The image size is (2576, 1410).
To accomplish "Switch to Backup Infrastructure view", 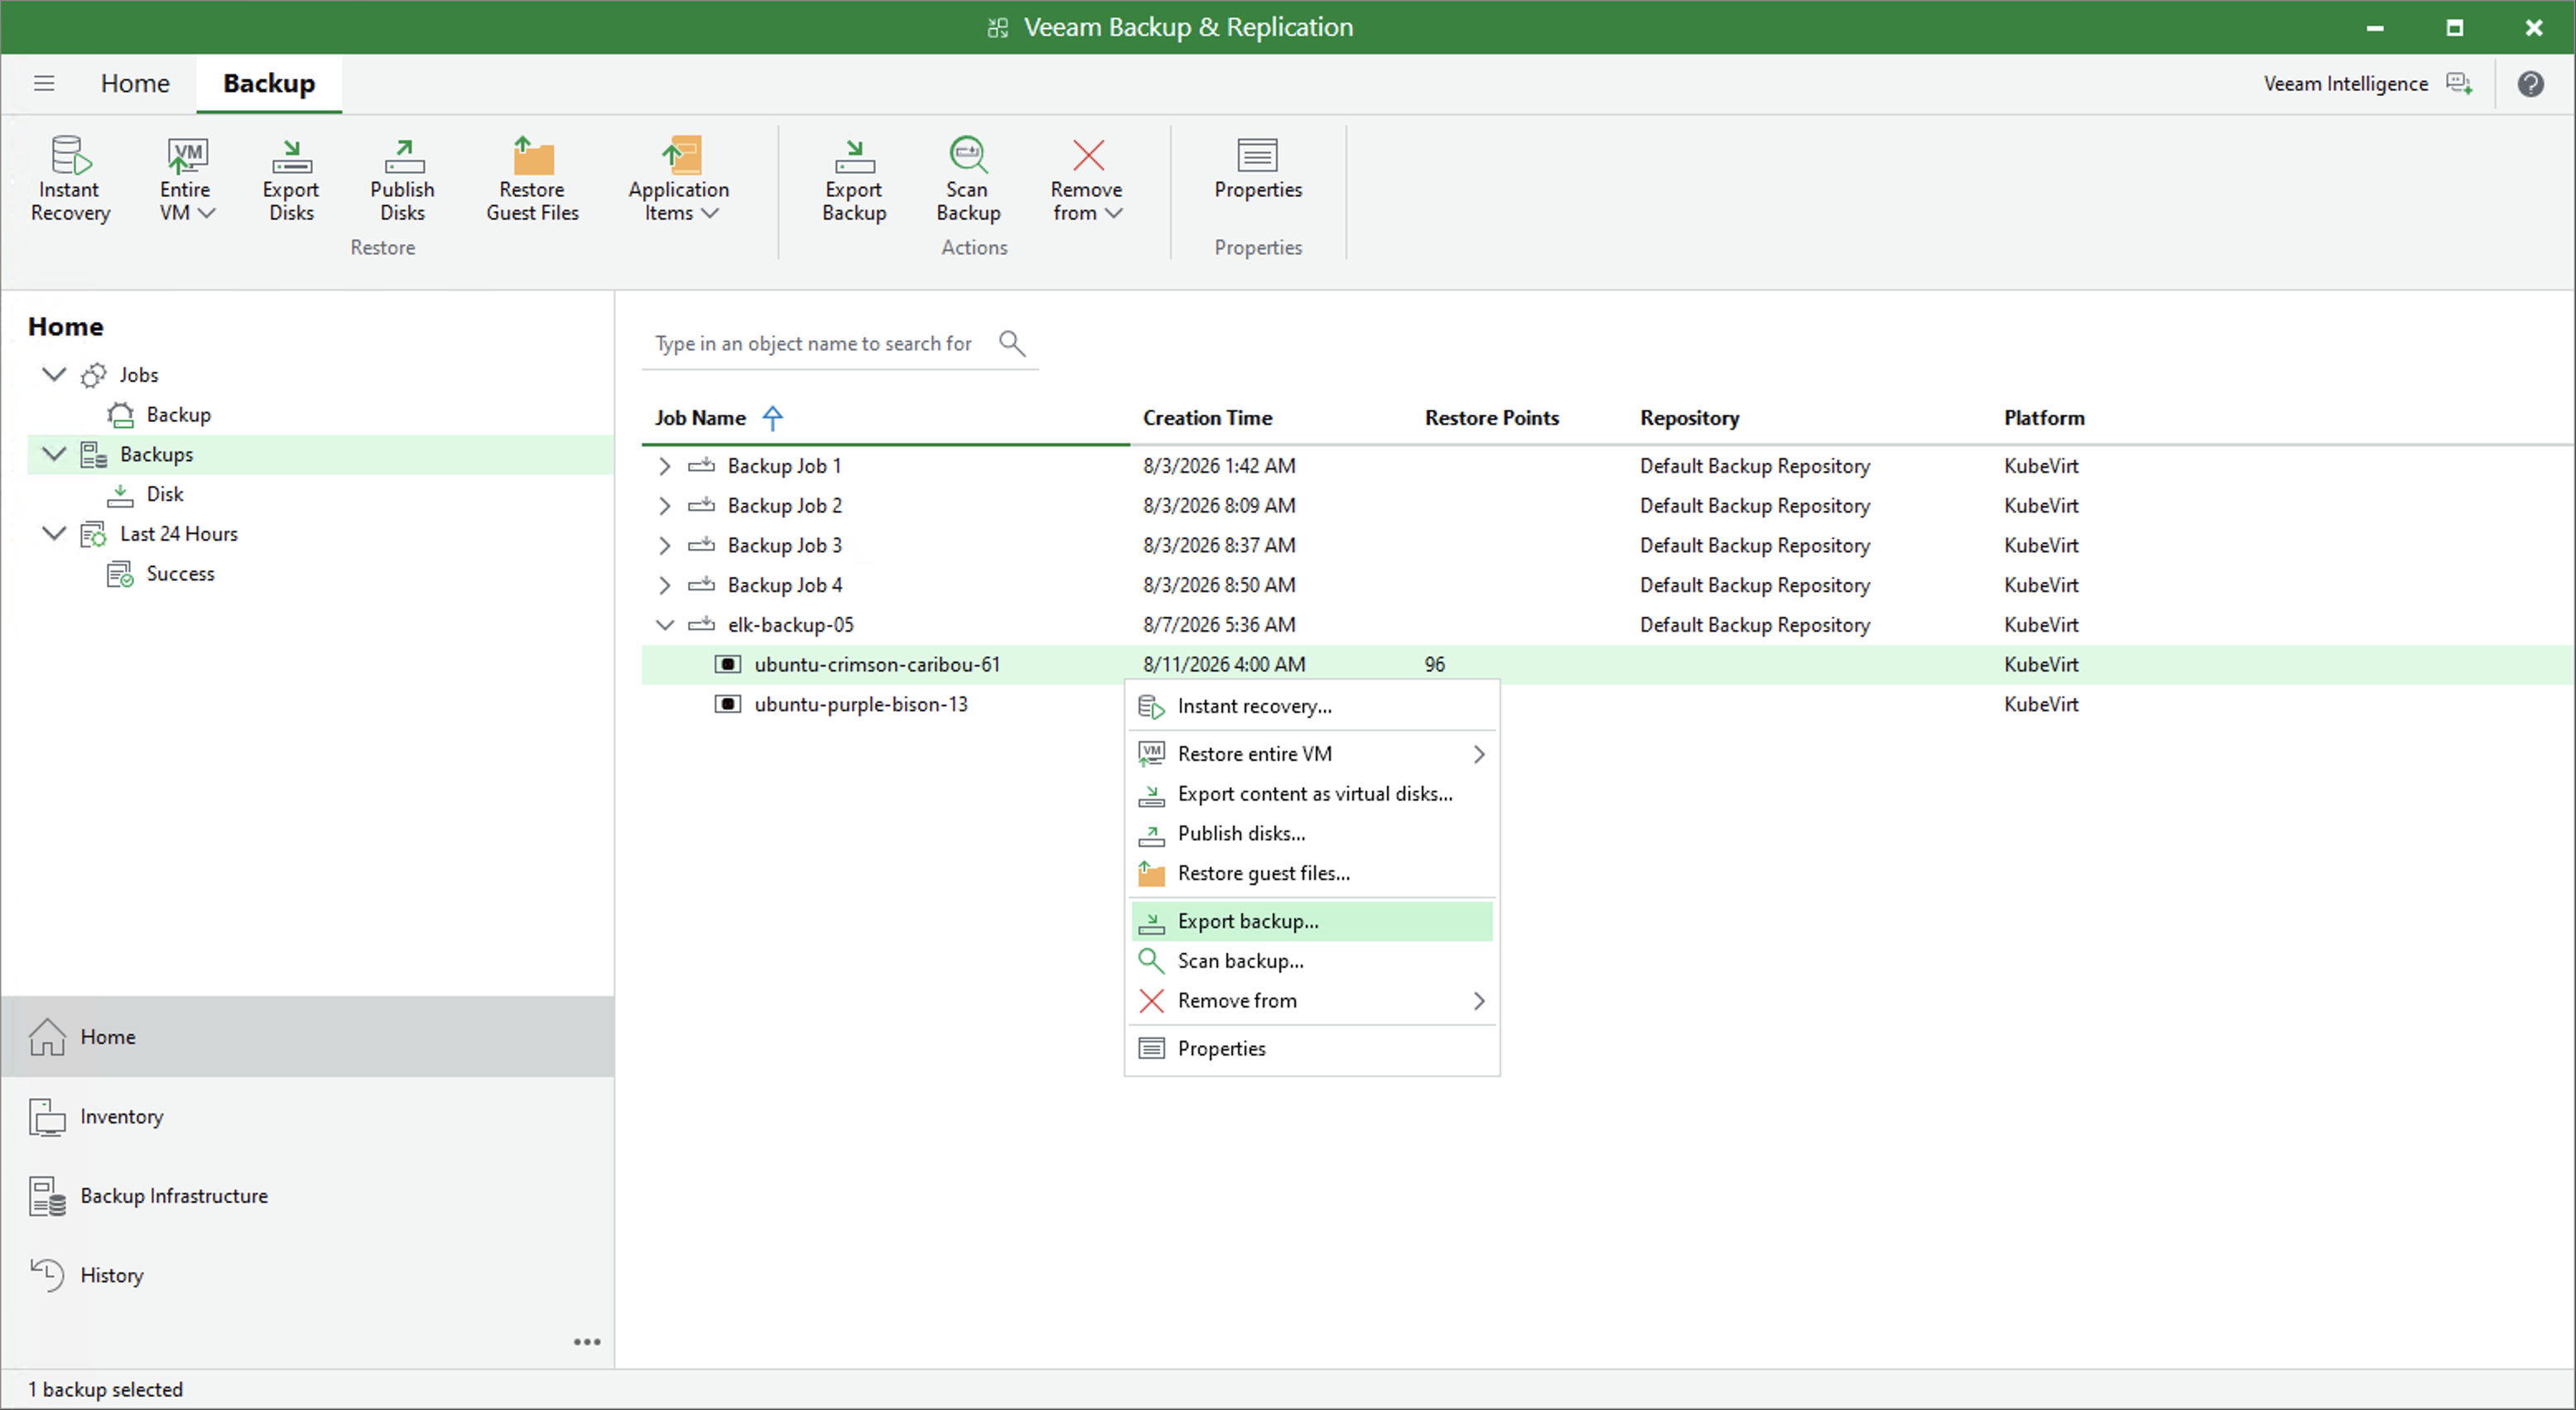I will [x=308, y=1196].
